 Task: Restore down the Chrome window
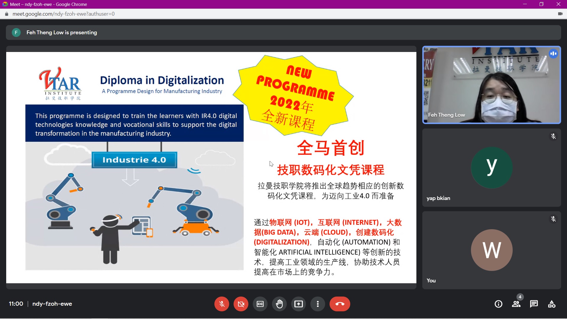pyautogui.click(x=541, y=4)
